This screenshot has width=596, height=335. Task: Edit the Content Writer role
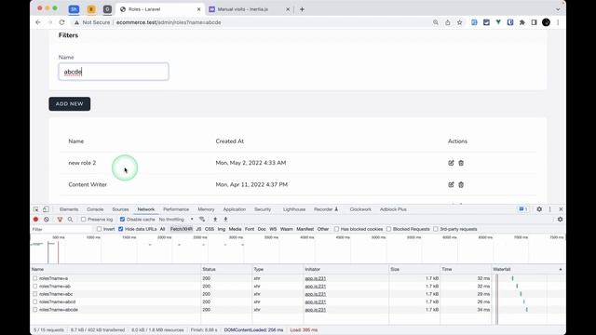point(451,184)
